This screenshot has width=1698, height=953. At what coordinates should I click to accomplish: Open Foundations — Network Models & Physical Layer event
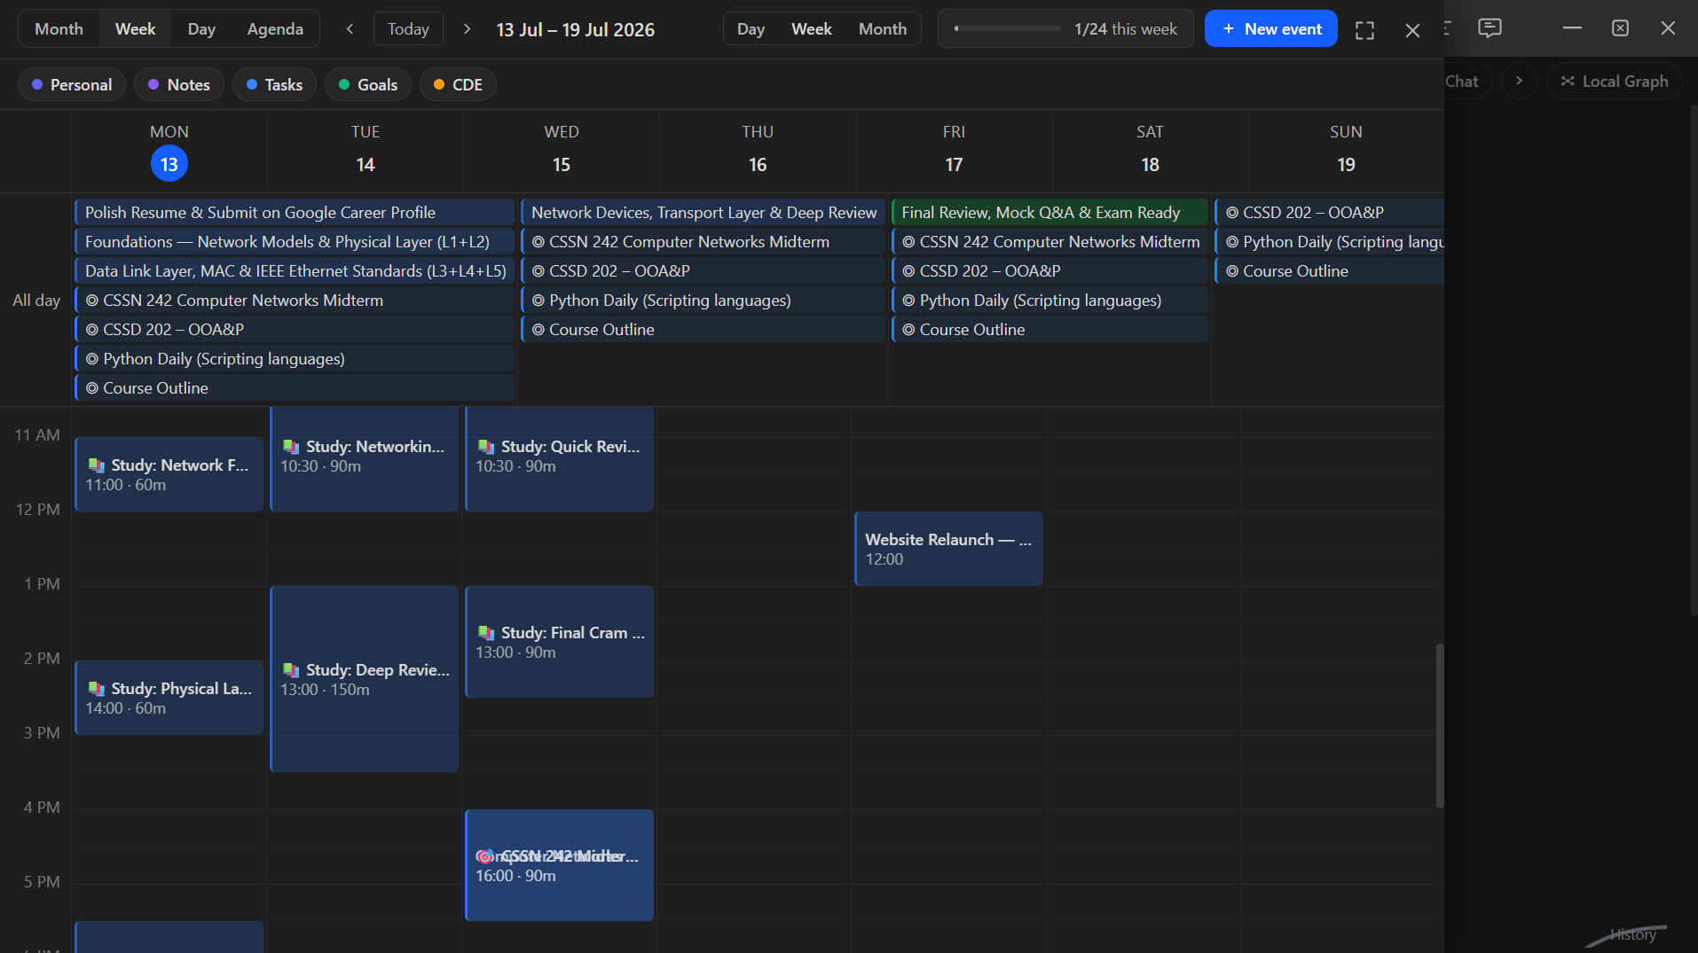pos(295,242)
